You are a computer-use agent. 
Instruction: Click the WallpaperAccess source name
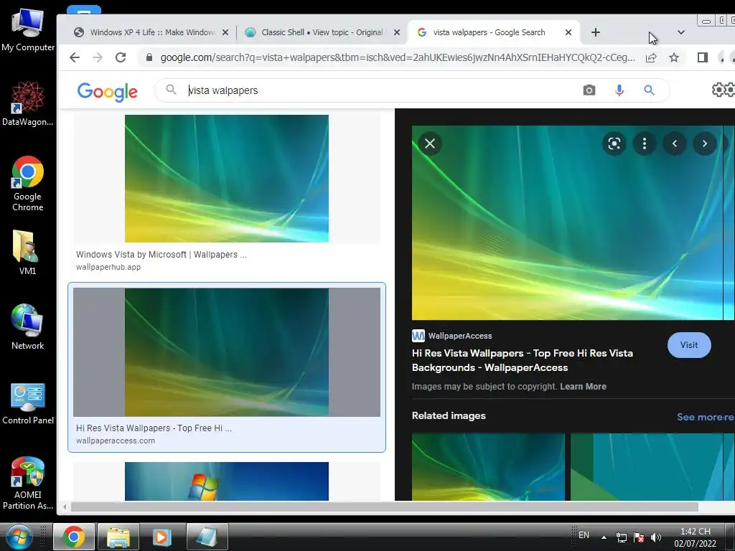click(460, 336)
